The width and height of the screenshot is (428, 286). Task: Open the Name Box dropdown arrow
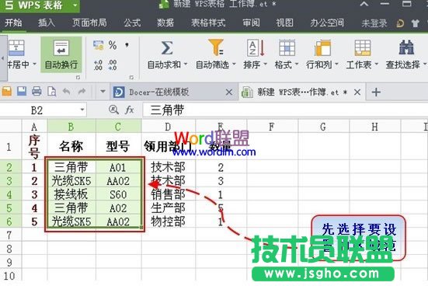82,110
